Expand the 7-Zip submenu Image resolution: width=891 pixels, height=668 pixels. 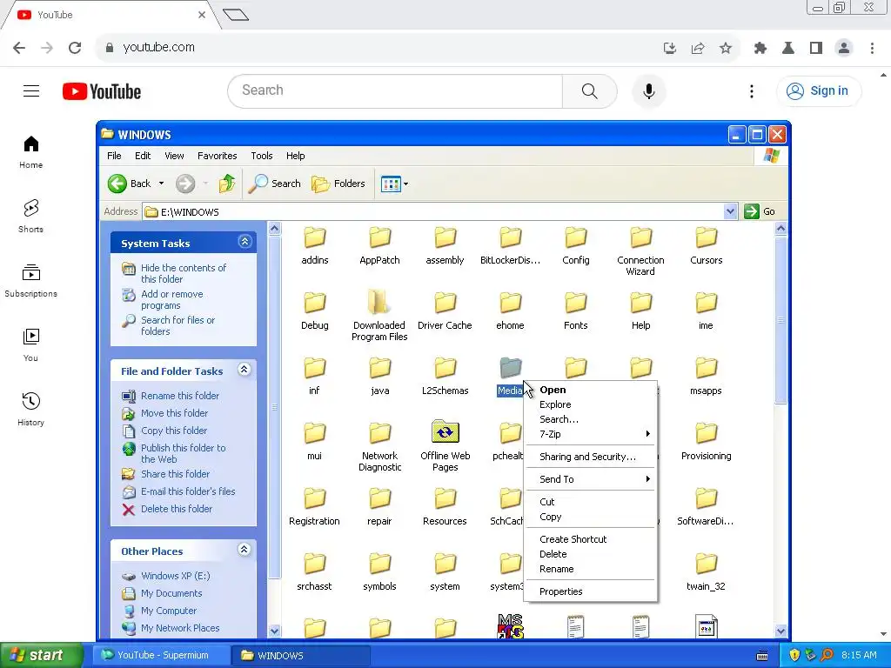pos(590,434)
